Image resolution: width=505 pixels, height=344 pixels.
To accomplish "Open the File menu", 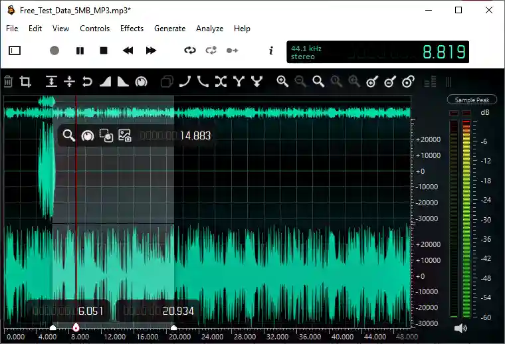I will 12,29.
